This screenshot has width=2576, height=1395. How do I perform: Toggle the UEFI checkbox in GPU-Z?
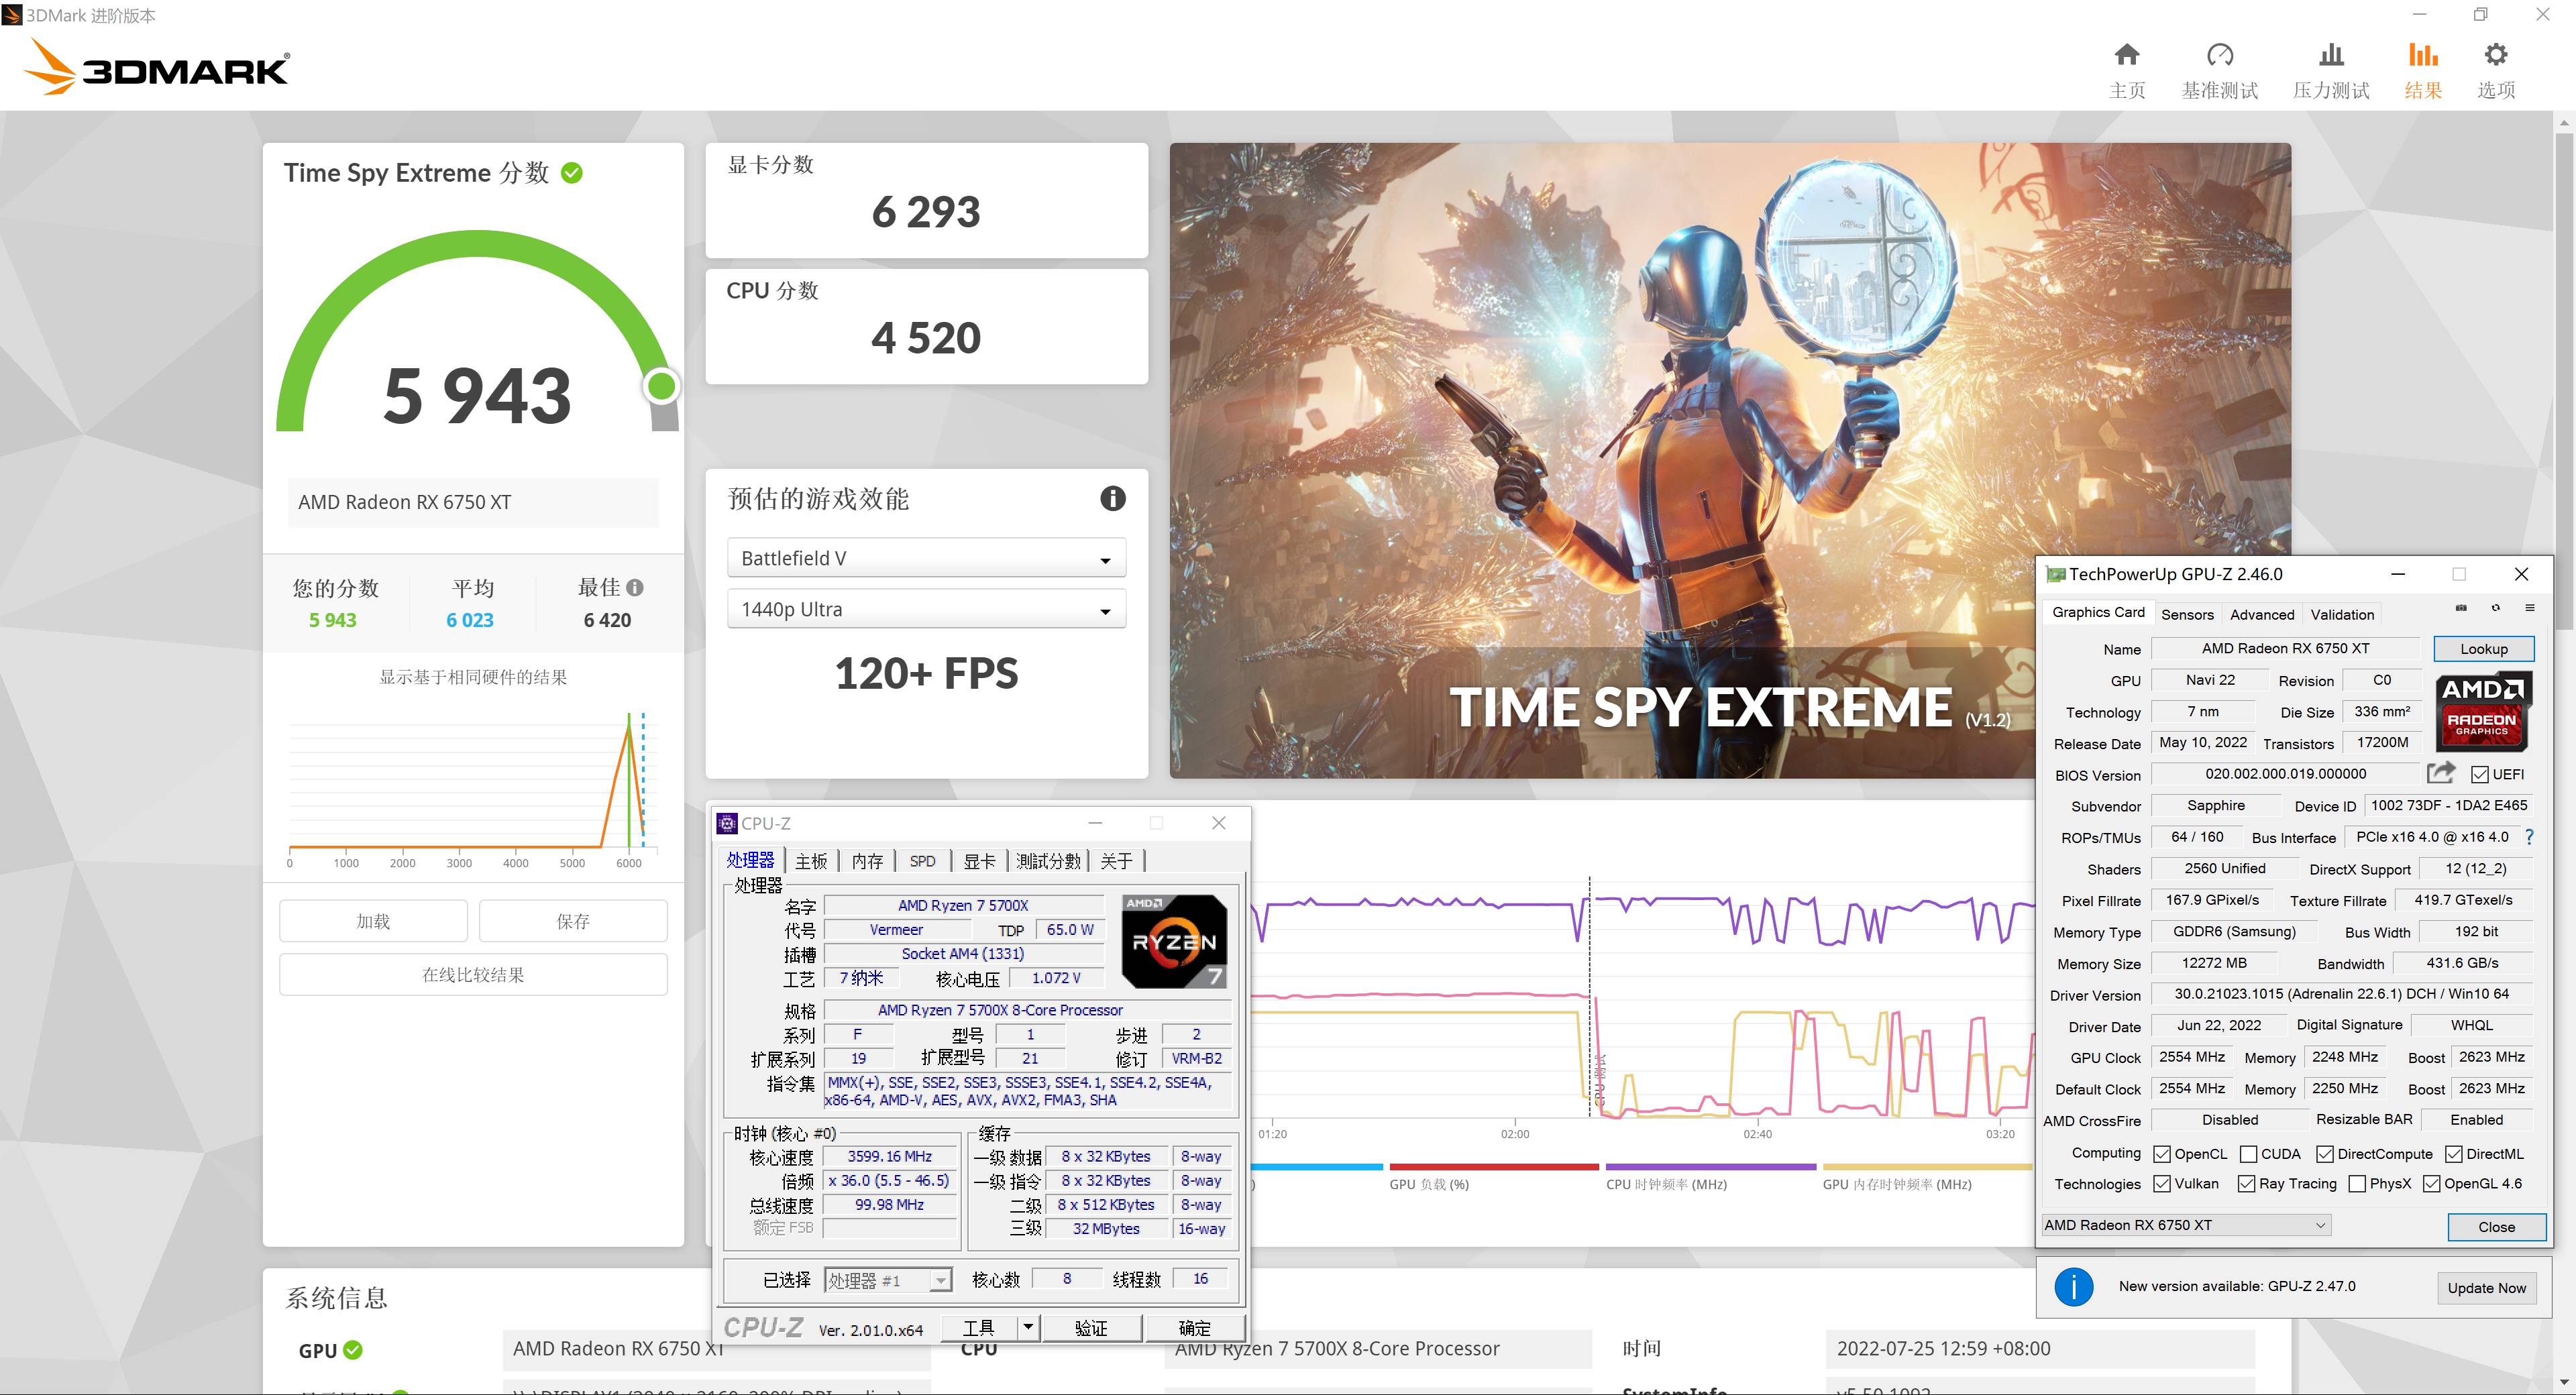coord(2481,774)
